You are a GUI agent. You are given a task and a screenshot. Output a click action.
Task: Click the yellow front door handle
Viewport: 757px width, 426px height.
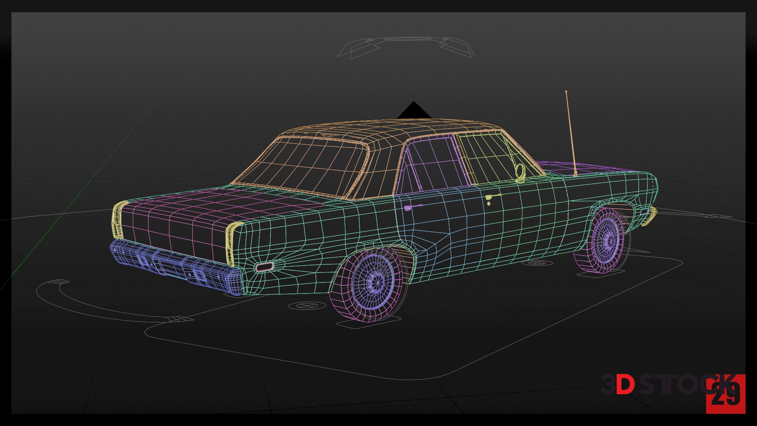492,196
